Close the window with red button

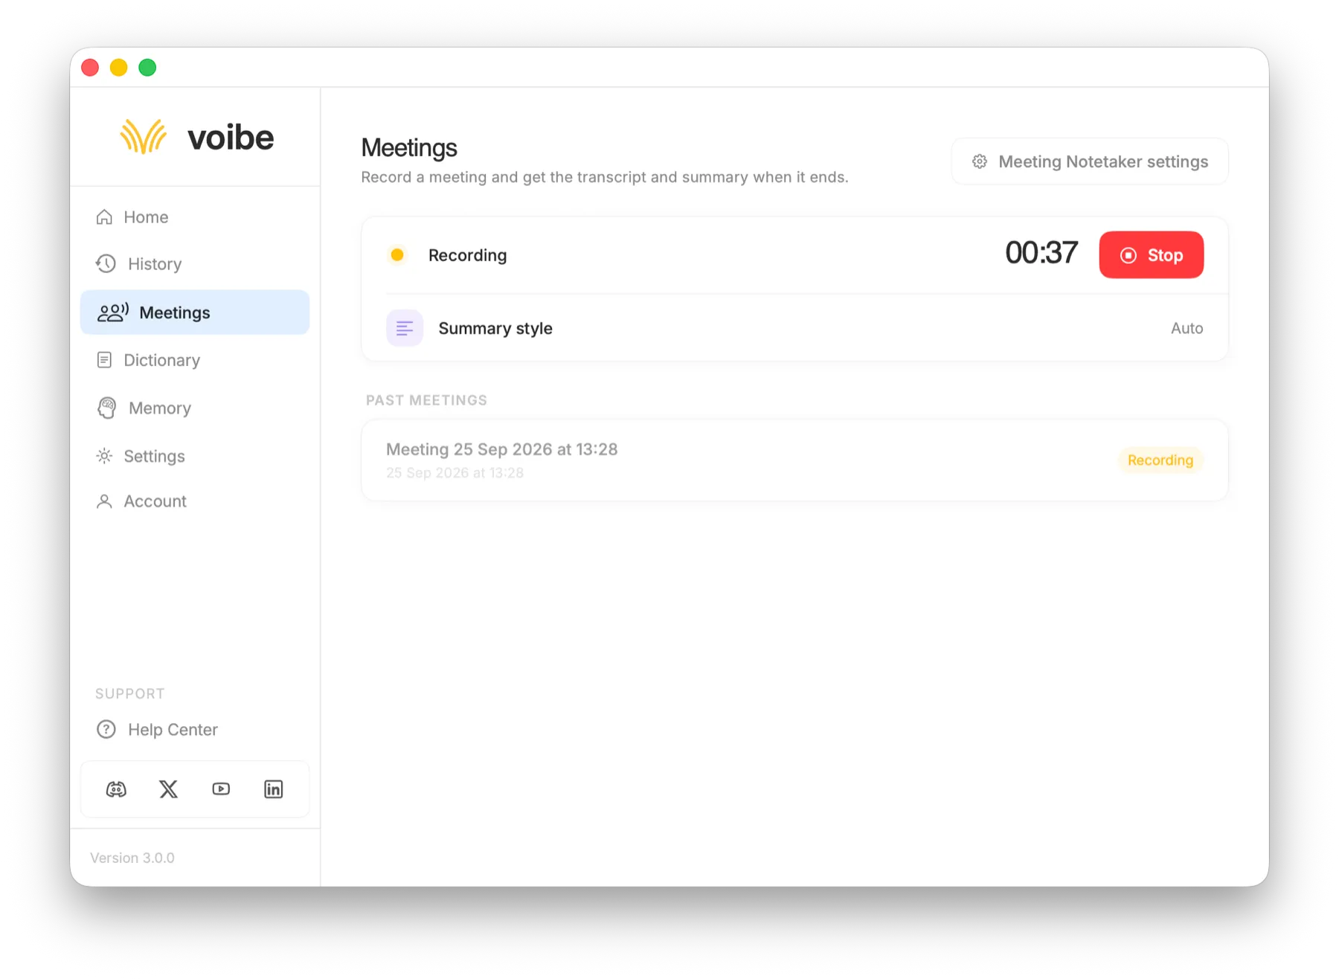(x=90, y=68)
